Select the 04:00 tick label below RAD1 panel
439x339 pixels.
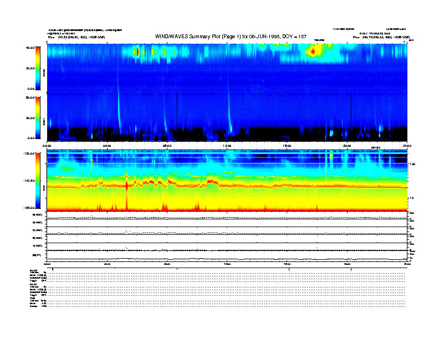click(107, 146)
